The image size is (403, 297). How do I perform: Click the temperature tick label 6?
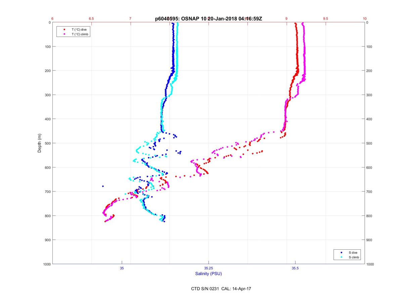tap(52, 19)
